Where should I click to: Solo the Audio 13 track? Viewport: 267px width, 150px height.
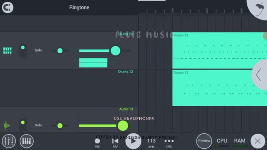[x=38, y=125]
